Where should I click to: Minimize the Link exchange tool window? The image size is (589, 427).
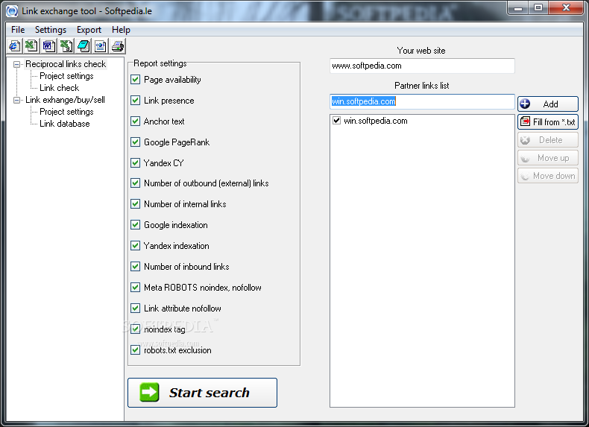(518, 8)
